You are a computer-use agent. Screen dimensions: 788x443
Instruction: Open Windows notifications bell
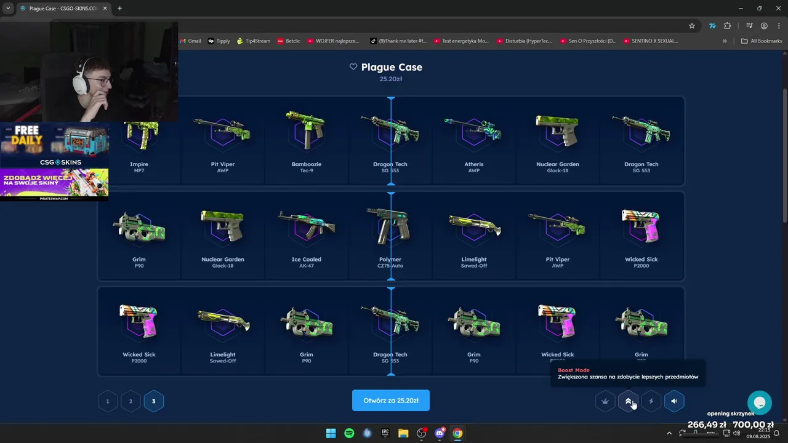coord(777,433)
